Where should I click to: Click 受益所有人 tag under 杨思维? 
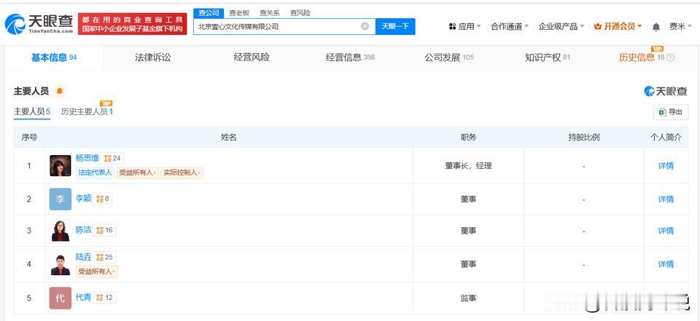[138, 173]
